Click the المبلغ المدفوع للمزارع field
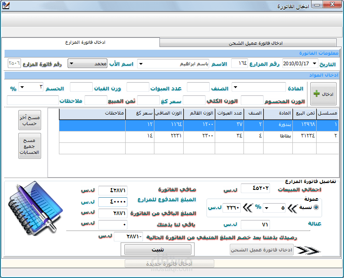Screen dimensions: 344x278 tap(113, 202)
